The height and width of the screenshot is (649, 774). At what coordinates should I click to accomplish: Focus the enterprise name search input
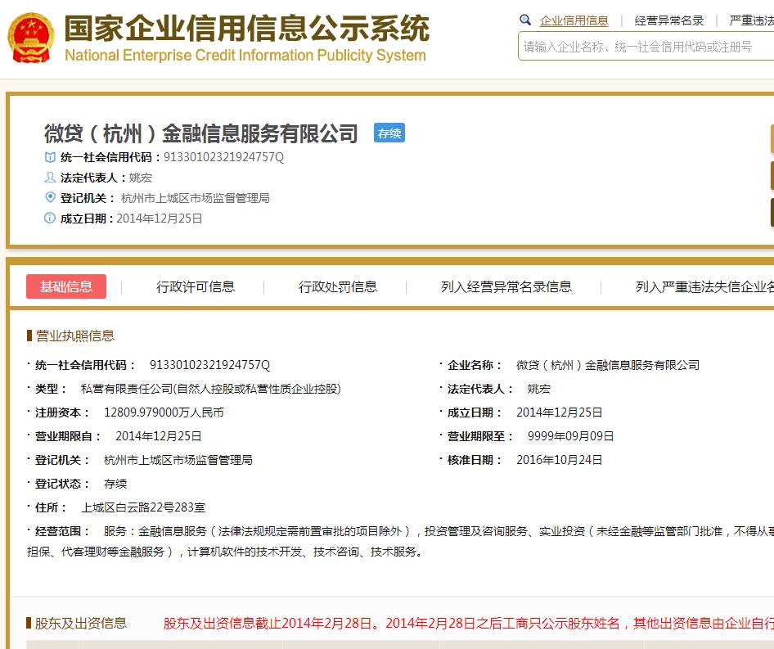point(646,47)
